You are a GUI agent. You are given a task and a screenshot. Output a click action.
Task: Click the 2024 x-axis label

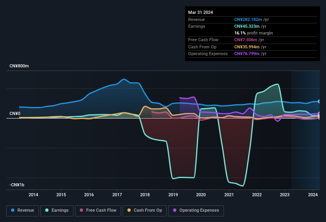click(x=312, y=195)
